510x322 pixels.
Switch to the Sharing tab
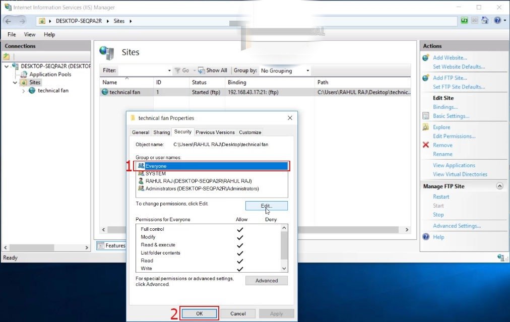(x=162, y=133)
